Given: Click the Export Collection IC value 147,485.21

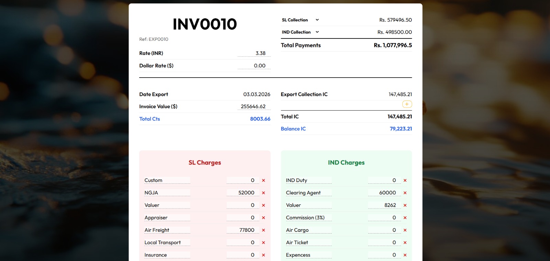Looking at the screenshot, I should click(x=400, y=94).
